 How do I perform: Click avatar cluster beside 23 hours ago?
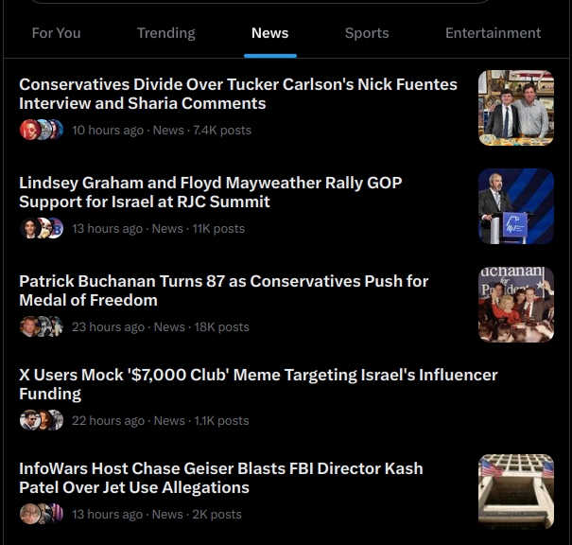pyautogui.click(x=42, y=326)
